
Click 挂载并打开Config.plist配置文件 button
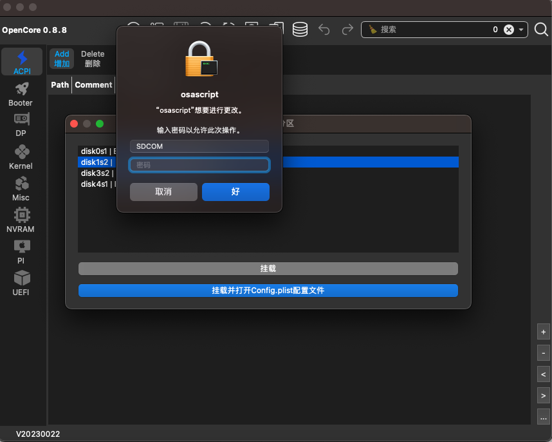268,291
